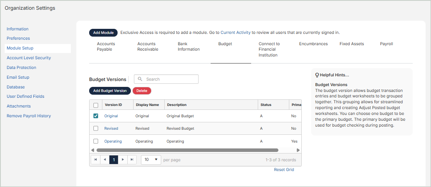The image size is (431, 187).
Task: Click into the Budget Versions search field
Action: [170, 79]
